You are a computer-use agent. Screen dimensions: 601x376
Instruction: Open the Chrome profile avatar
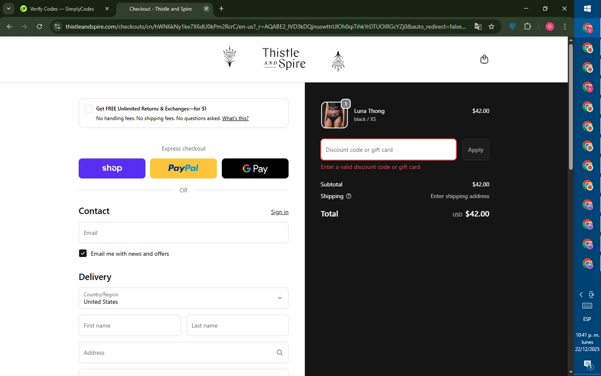[x=550, y=26]
